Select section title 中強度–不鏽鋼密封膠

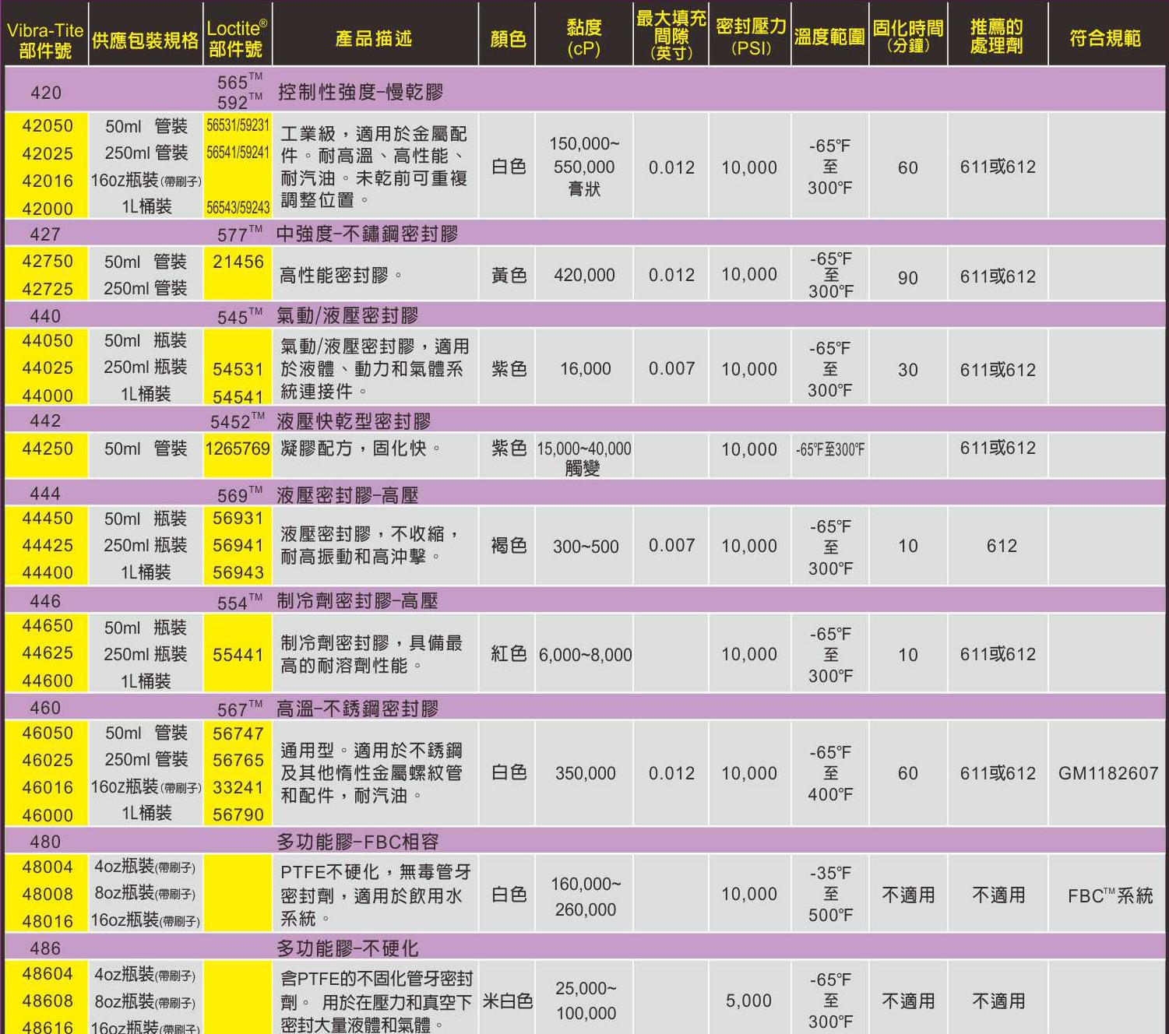coord(367,234)
